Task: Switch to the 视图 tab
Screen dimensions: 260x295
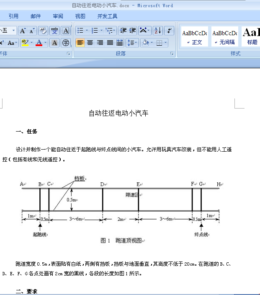Action: point(80,16)
